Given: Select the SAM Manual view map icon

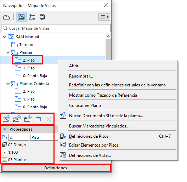Looking at the screenshot, I should point(11,37).
